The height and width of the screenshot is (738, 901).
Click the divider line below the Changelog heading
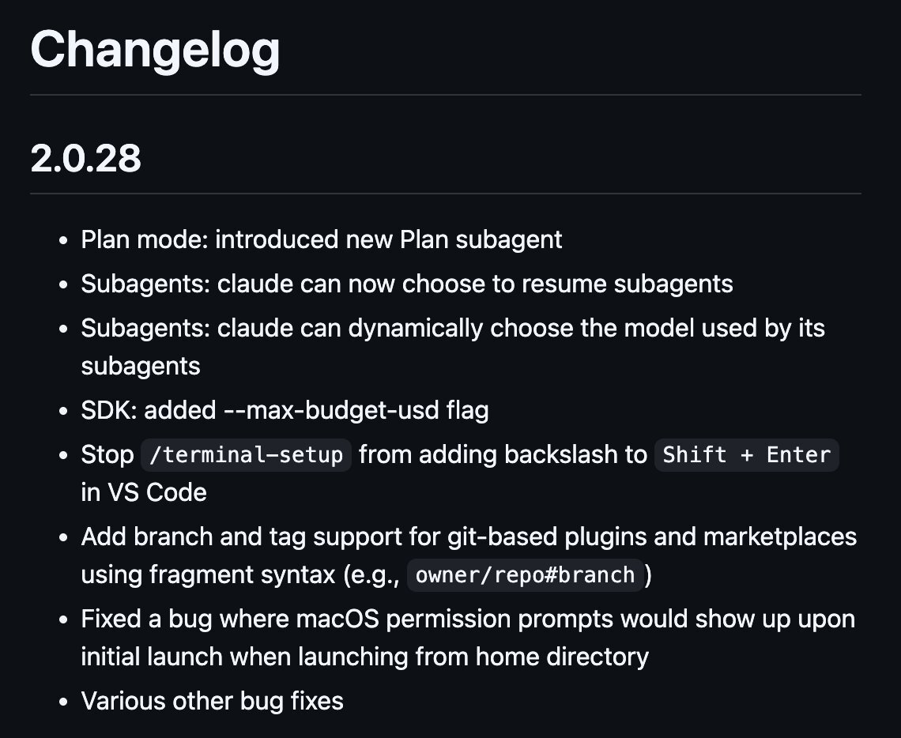[x=445, y=95]
